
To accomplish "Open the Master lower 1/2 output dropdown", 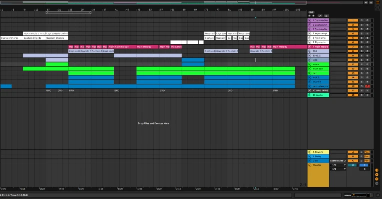I will 338,169.
